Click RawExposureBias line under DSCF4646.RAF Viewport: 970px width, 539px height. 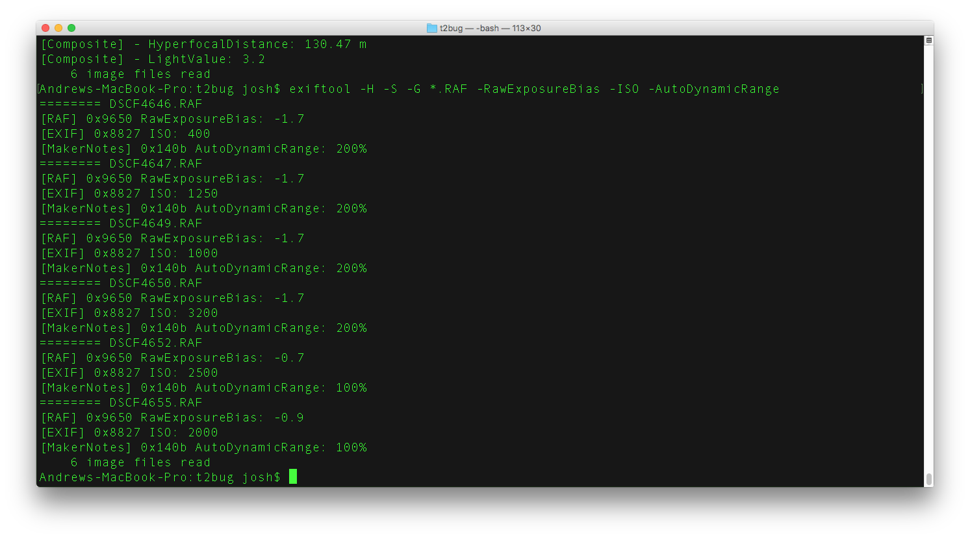click(x=172, y=119)
